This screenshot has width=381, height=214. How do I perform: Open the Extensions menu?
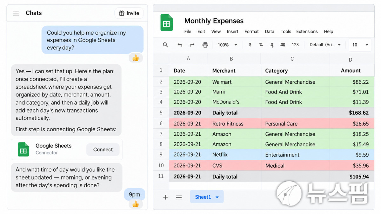point(307,31)
